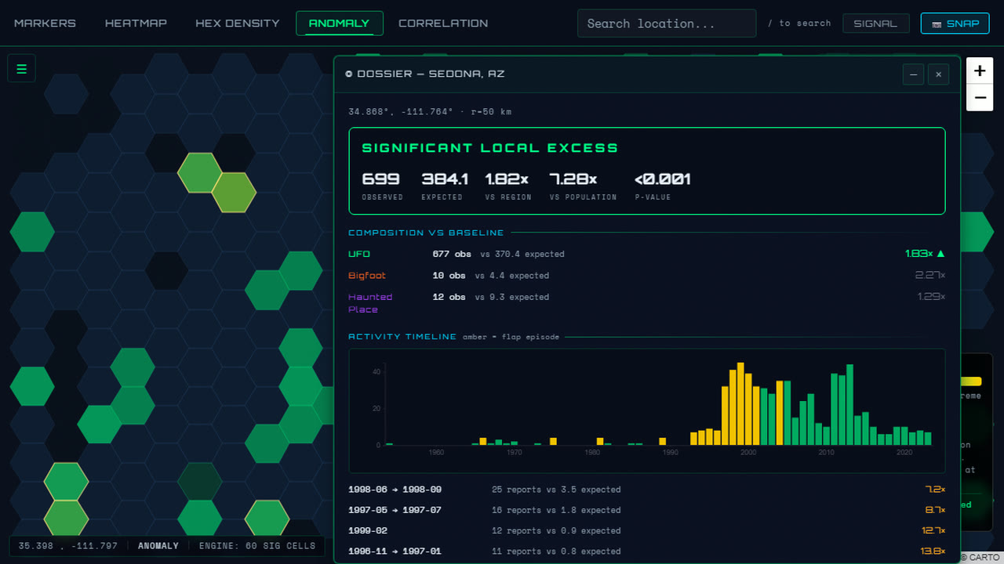Click the 384.1 expected statistic
Screen dimensions: 1004x564
coord(445,179)
